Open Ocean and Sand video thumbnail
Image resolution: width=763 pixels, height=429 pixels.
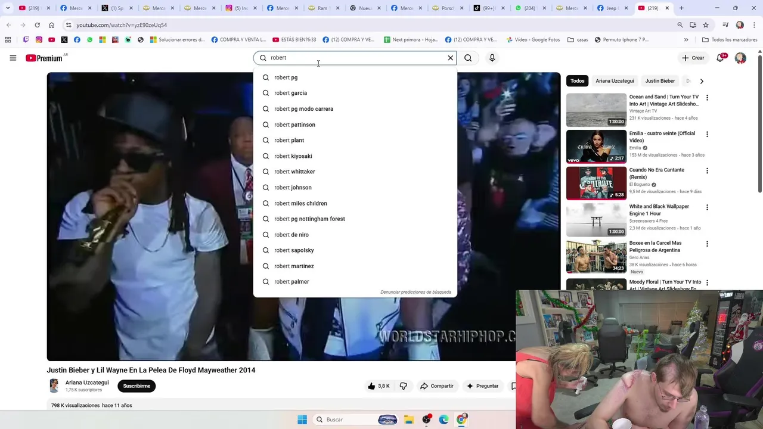[596, 110]
